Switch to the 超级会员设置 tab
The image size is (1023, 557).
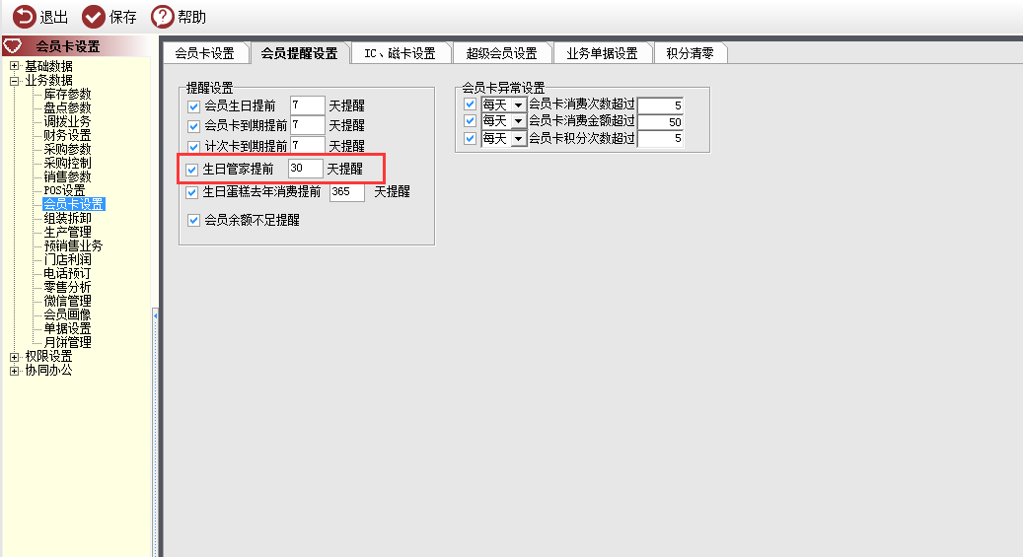click(x=502, y=53)
